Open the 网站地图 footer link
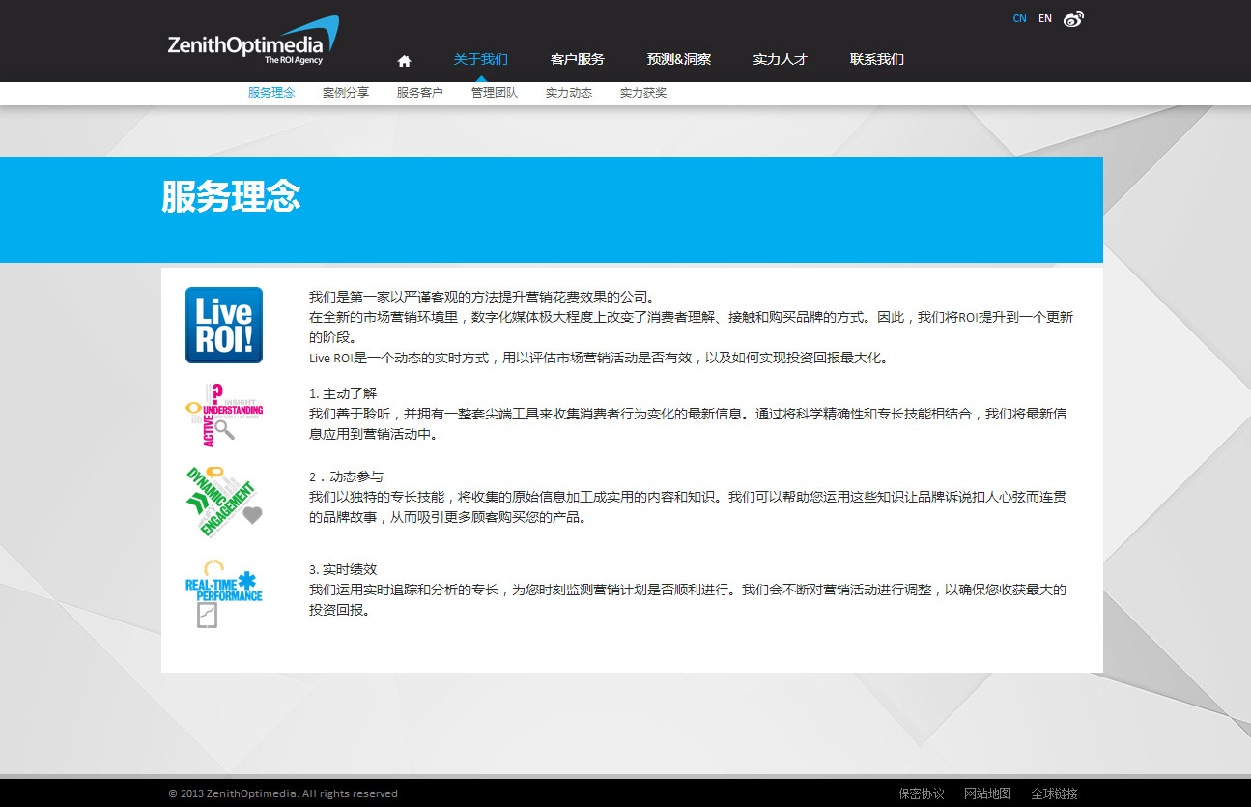The image size is (1251, 807). 987,793
